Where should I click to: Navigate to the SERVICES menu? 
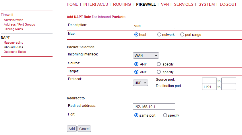183,4
